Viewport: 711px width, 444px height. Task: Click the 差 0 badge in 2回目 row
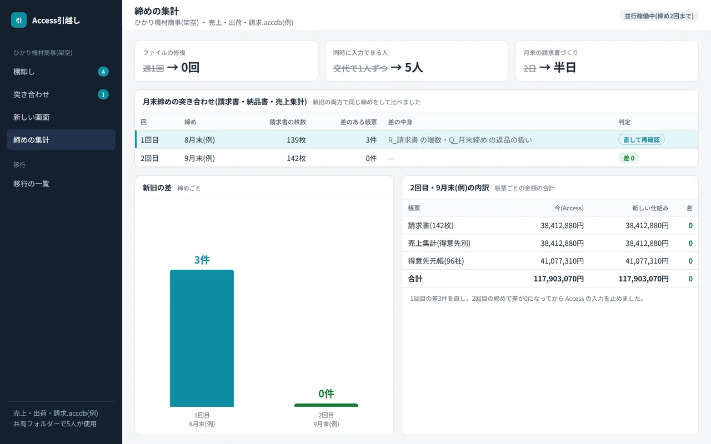click(629, 158)
